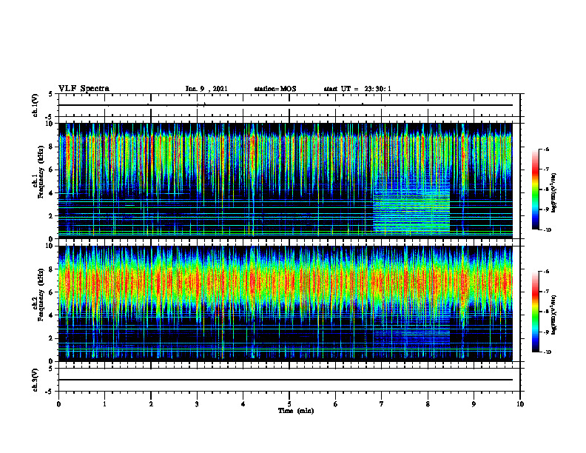The height and width of the screenshot is (453, 586).
Task: Click the ch.3(V) waveform trace line
Action: (x=286, y=380)
